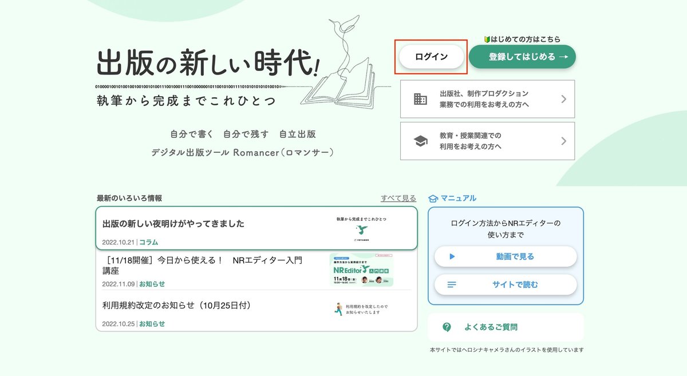Select お知らせ tag dated 2022.10.25
The image size is (687, 376).
[x=152, y=324]
